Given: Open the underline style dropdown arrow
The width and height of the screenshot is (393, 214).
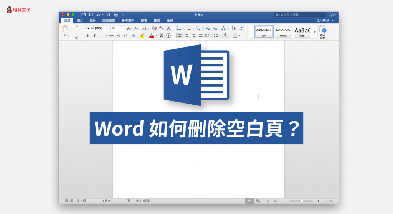Looking at the screenshot, I should click(x=106, y=36).
